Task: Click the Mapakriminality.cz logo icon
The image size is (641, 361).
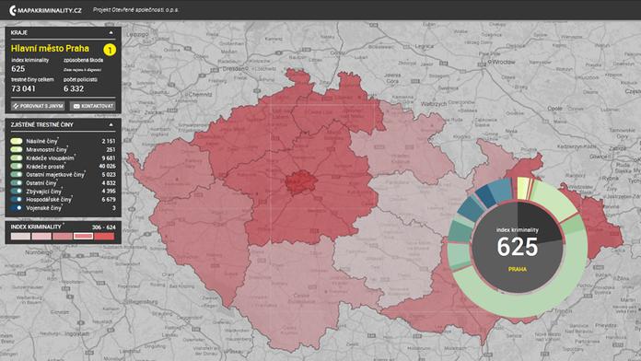Action: [x=13, y=10]
